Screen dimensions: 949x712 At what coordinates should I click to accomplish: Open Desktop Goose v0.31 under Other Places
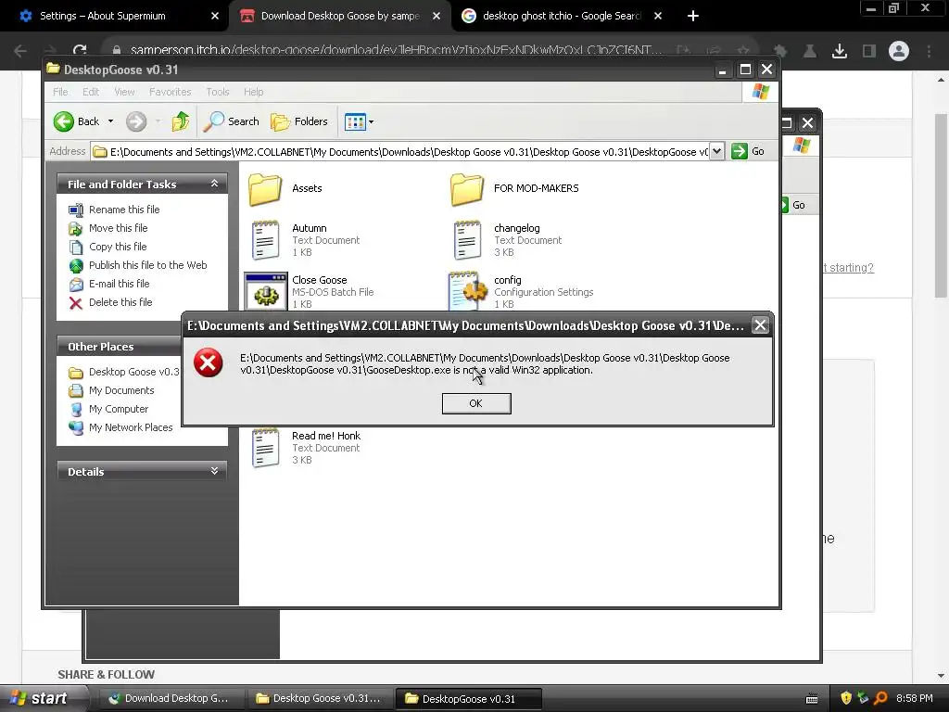[133, 372]
